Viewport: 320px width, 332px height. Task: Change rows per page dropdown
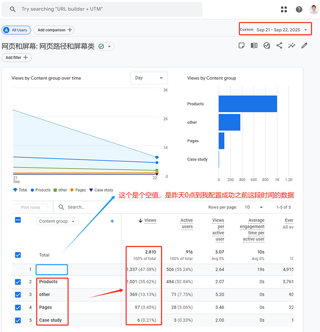[x=254, y=207]
